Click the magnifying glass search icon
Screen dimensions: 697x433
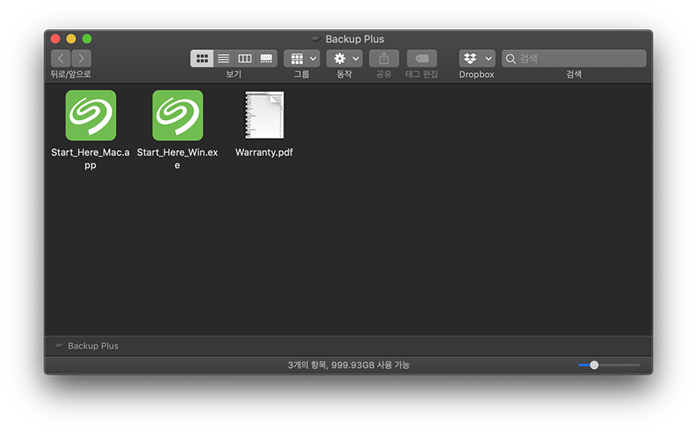511,58
